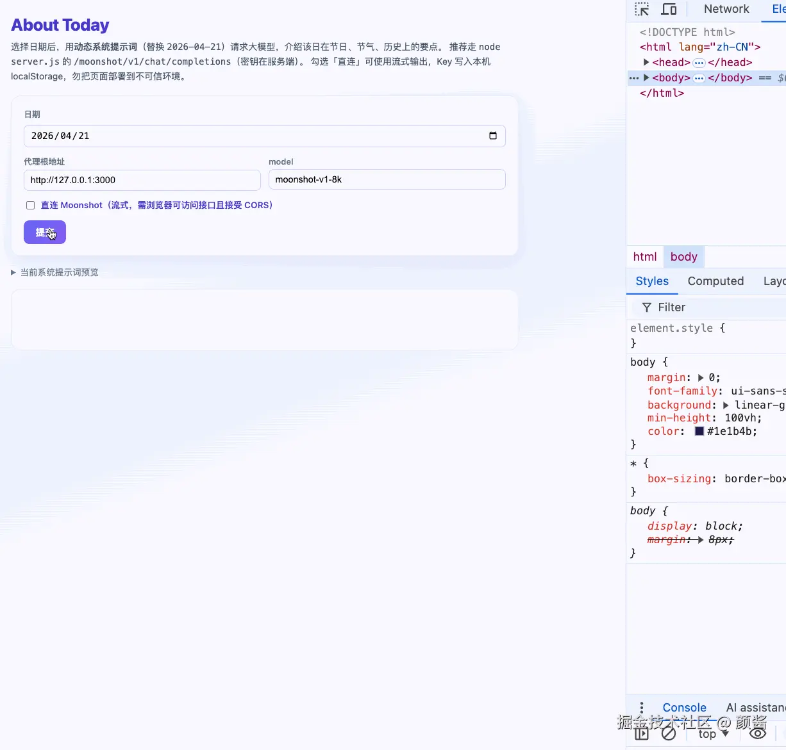
Task: Clear console with the circle-slash icon
Action: [x=669, y=733]
